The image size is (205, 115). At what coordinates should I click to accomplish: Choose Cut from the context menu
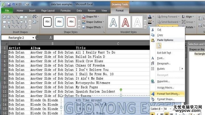pos(167,30)
